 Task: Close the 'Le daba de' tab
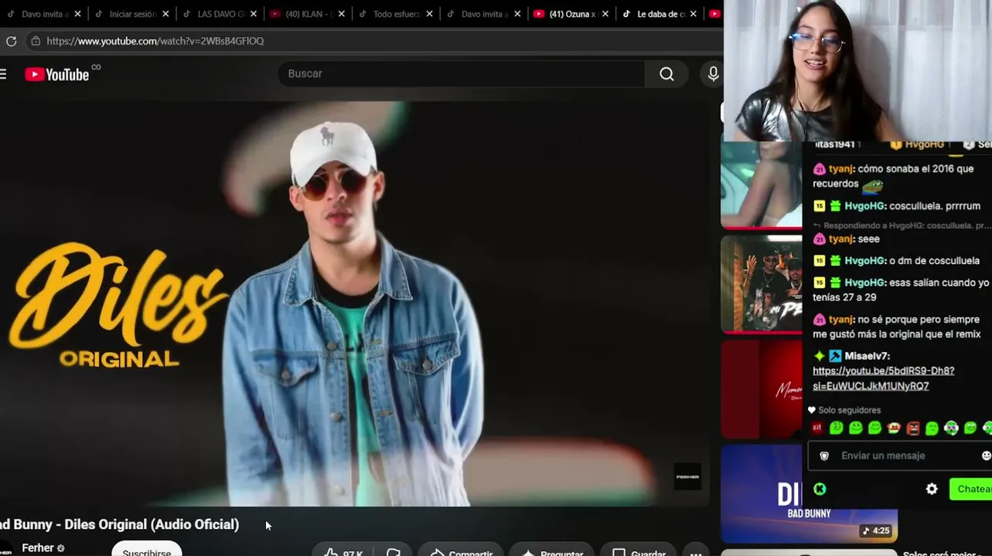click(694, 14)
